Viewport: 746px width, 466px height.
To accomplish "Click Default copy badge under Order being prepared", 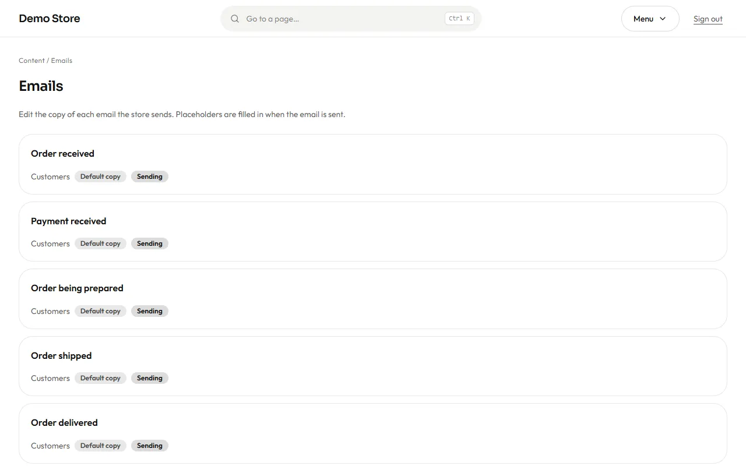I will [100, 311].
